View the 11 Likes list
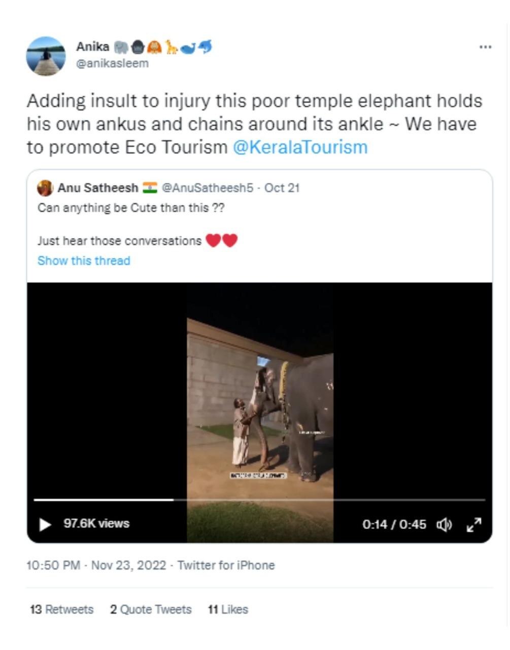 click(x=228, y=609)
